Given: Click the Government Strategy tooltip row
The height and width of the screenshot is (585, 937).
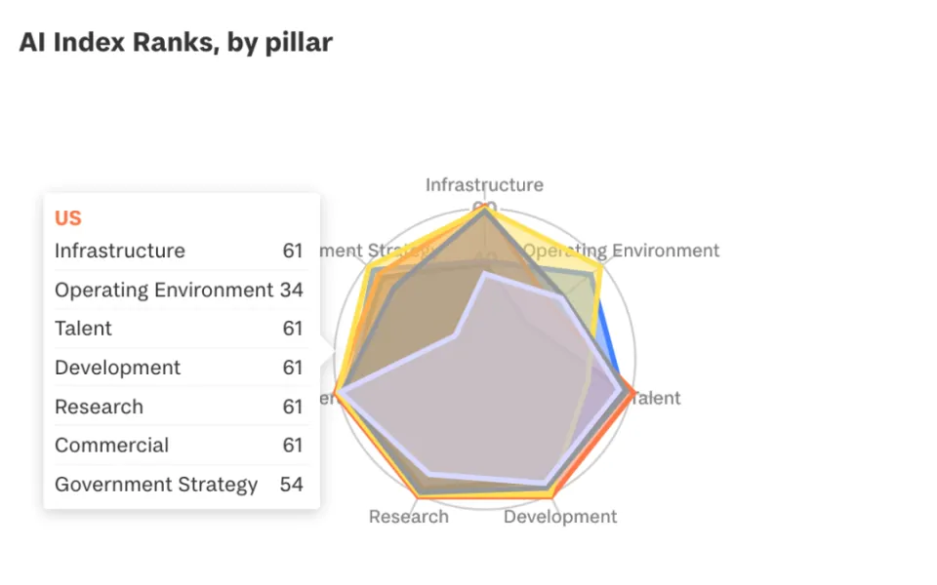Looking at the screenshot, I should point(179,485).
